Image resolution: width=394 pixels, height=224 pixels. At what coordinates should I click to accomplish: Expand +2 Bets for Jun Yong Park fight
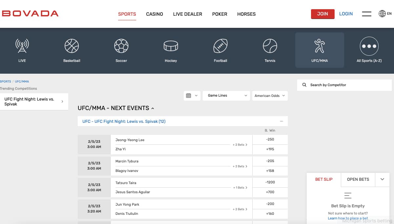[x=240, y=209]
